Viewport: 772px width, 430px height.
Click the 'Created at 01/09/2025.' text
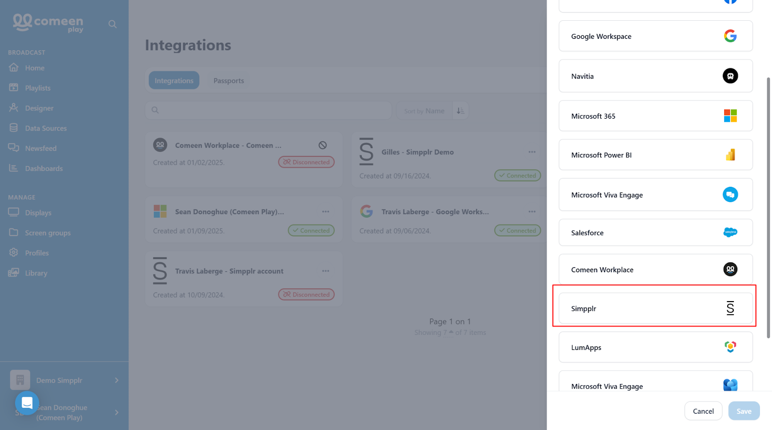coord(189,231)
